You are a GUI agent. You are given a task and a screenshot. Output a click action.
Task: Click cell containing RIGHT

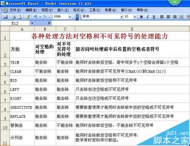pyautogui.click(x=22, y=98)
